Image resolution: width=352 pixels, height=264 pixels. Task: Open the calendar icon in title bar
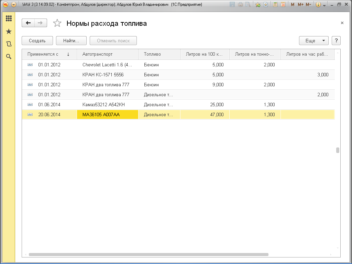coord(283,5)
